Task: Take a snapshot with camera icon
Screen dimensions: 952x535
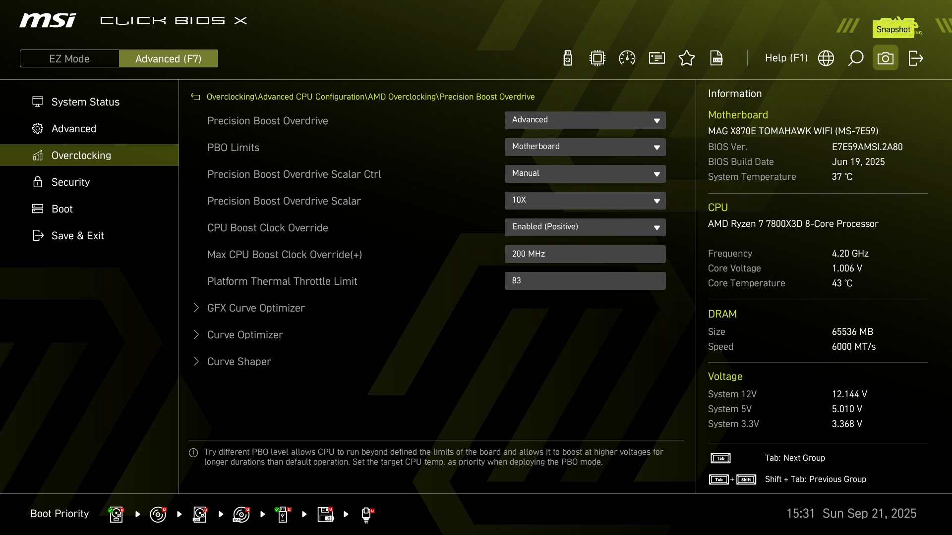Action: (x=886, y=58)
